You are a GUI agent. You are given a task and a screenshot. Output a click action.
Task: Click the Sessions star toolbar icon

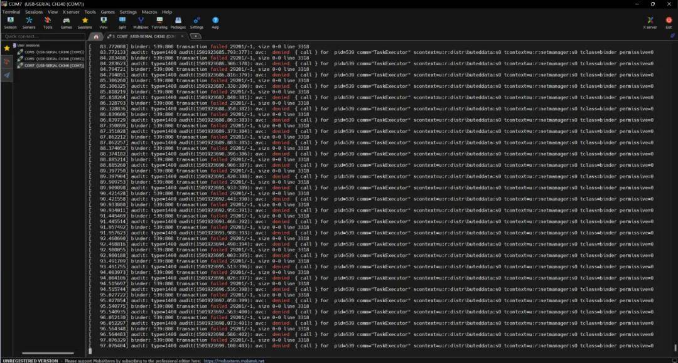point(85,23)
